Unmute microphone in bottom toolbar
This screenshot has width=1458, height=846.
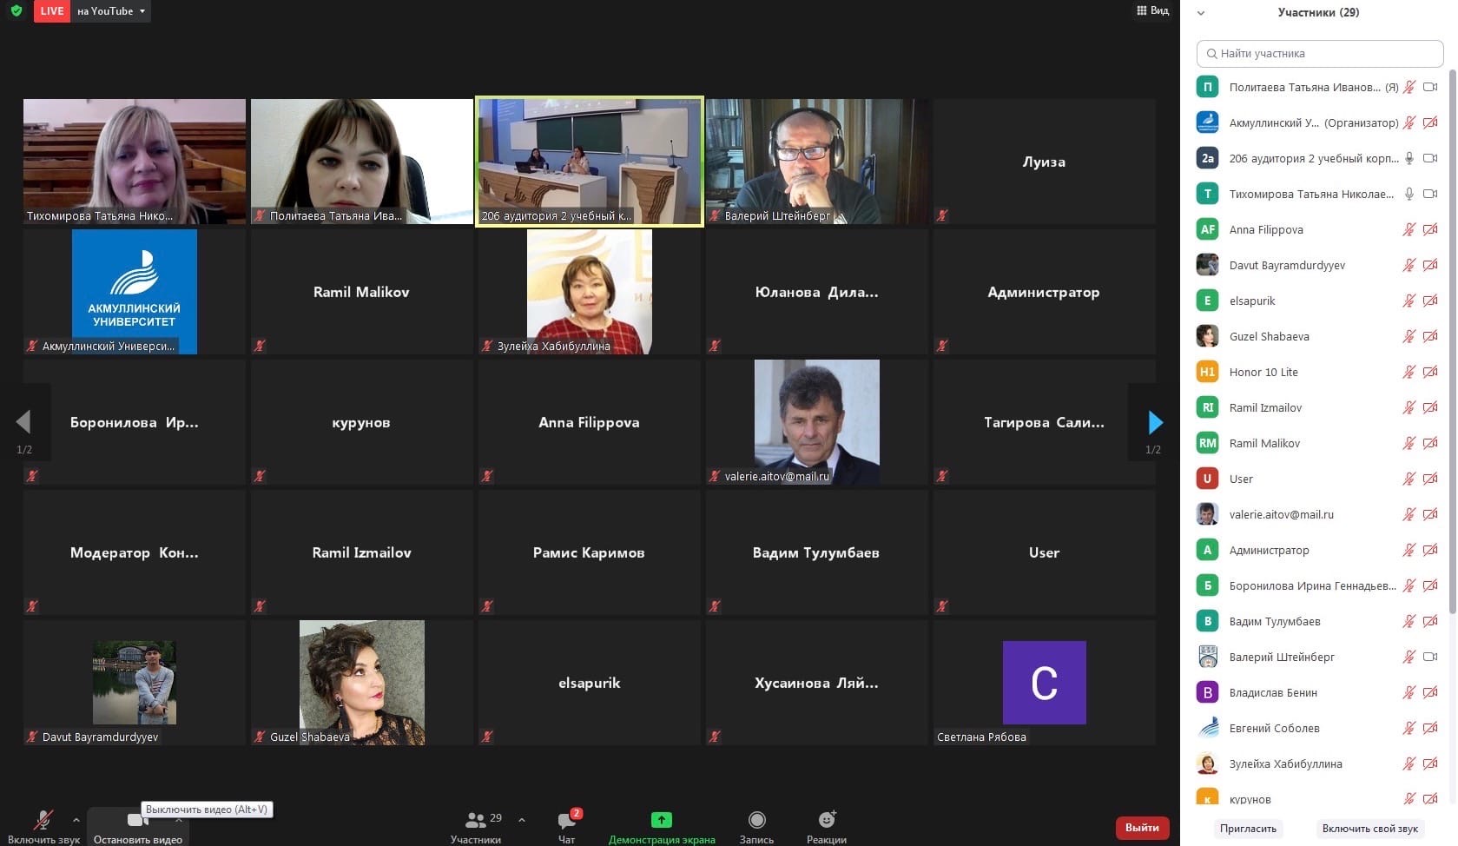point(43,821)
